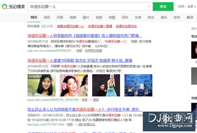The height and width of the screenshot is (133, 197).
Task: Click the green 搜索 button
Action: click(163, 7)
